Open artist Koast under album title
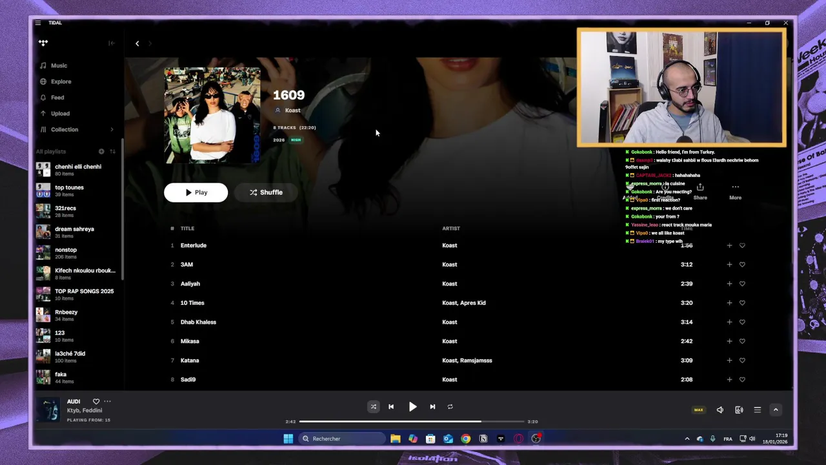 (292, 110)
